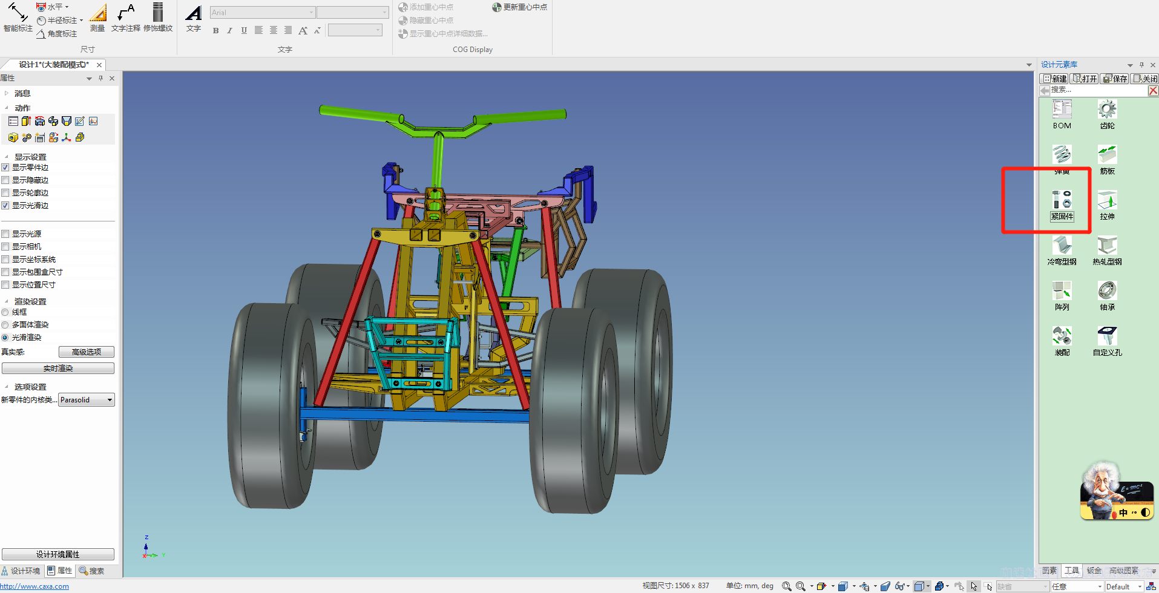
Task: Click the 设计环境属性 button
Action: point(58,554)
